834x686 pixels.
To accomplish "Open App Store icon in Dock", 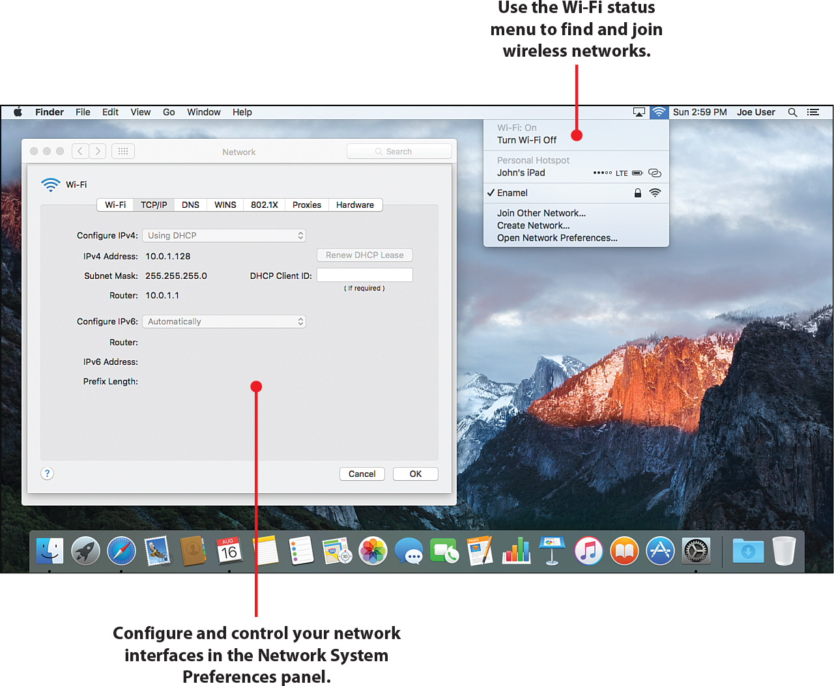I will point(660,551).
